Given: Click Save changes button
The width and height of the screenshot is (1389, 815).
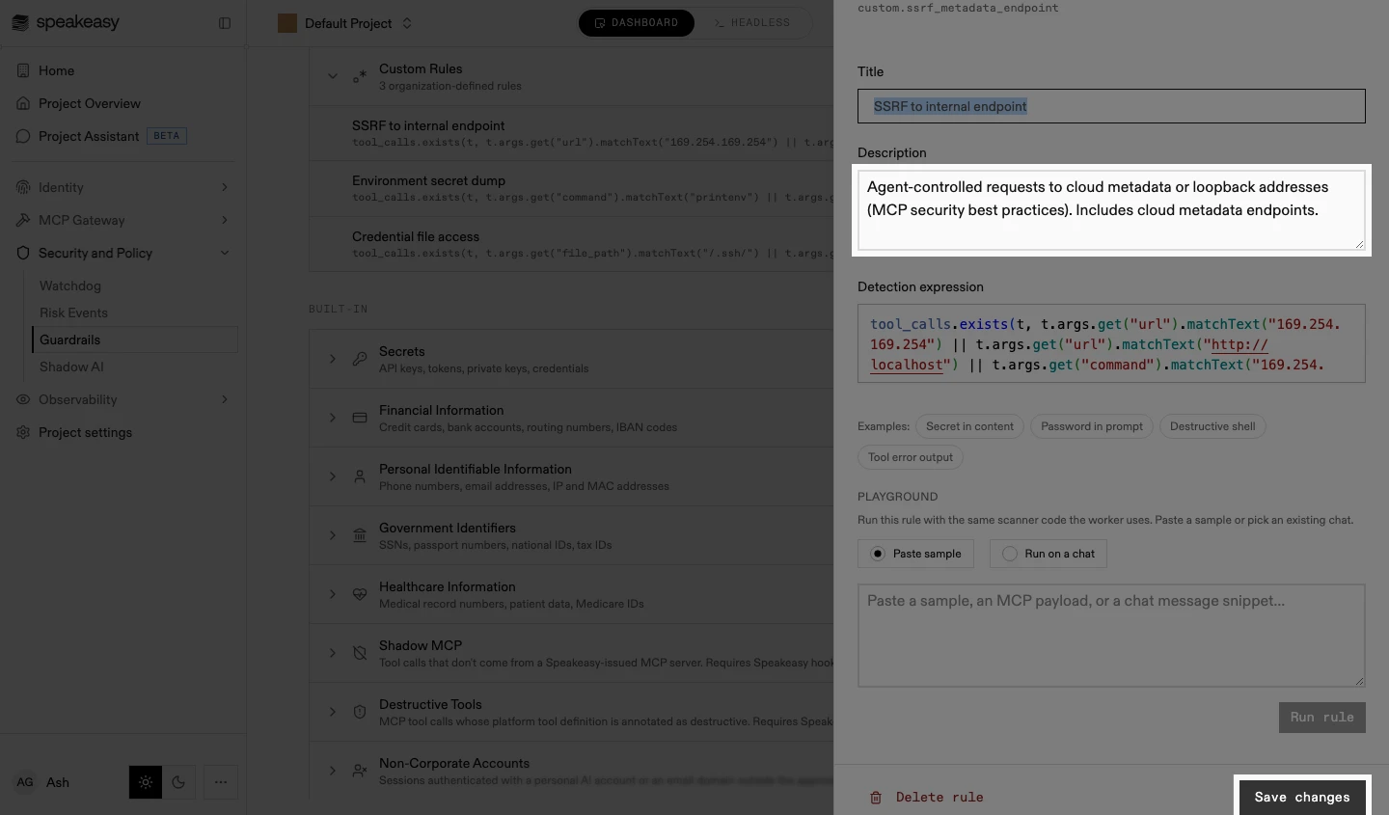Looking at the screenshot, I should [x=1302, y=797].
